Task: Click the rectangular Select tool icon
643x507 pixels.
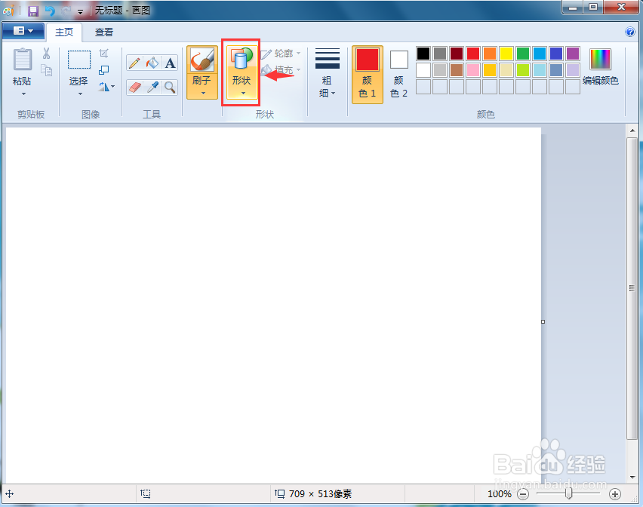Action: pos(79,60)
